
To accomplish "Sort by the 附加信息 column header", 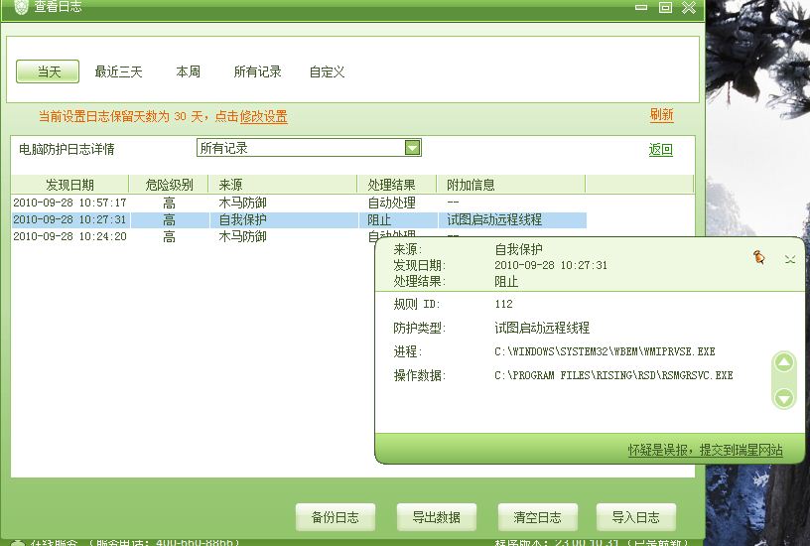I will [511, 185].
